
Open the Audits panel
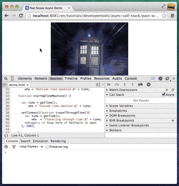(117, 79)
